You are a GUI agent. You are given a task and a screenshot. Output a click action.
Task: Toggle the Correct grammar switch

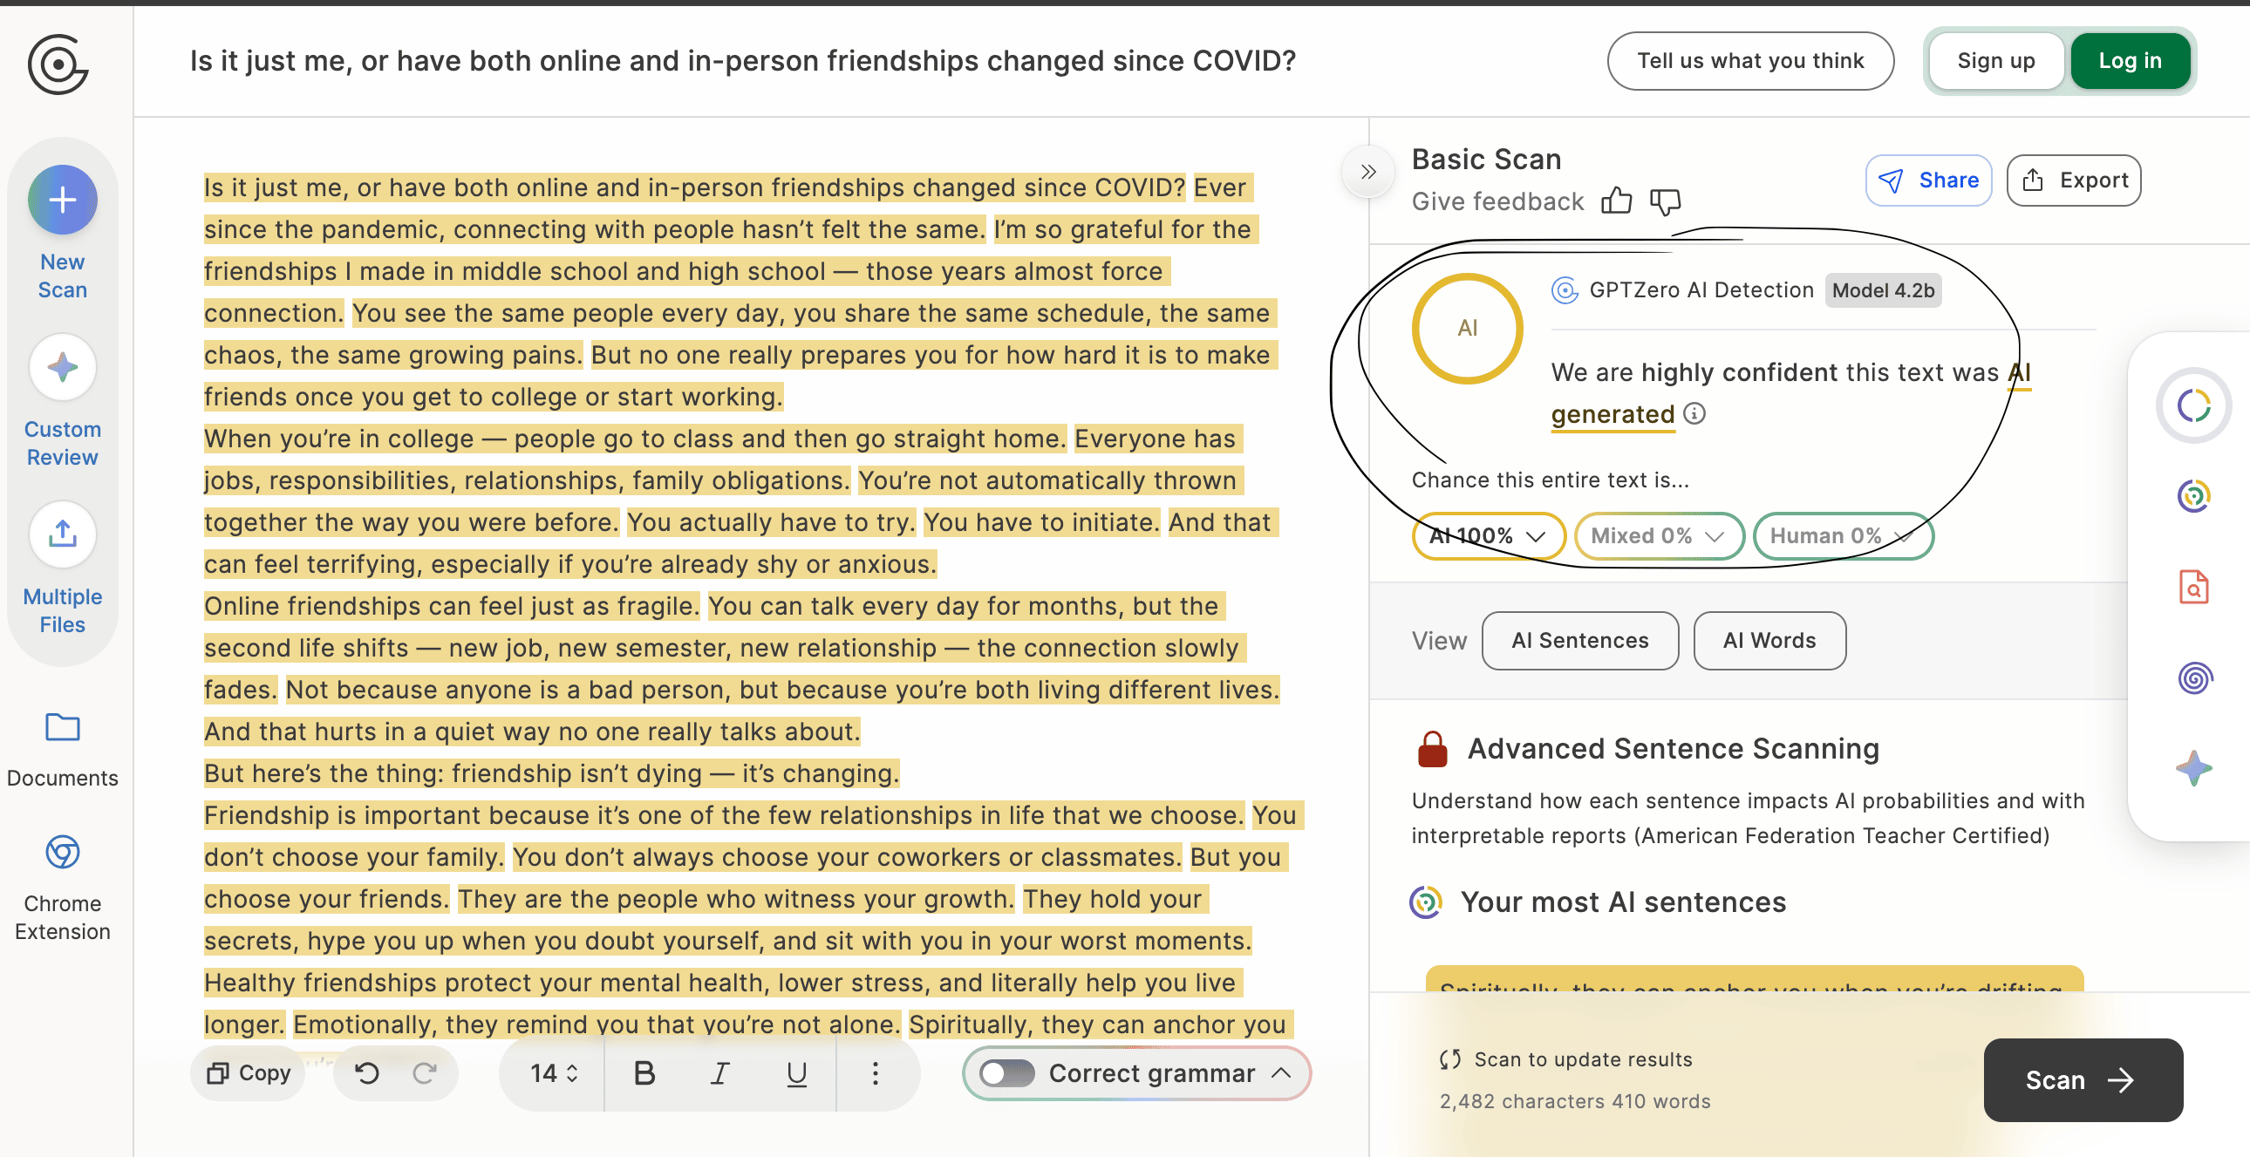tap(1006, 1073)
